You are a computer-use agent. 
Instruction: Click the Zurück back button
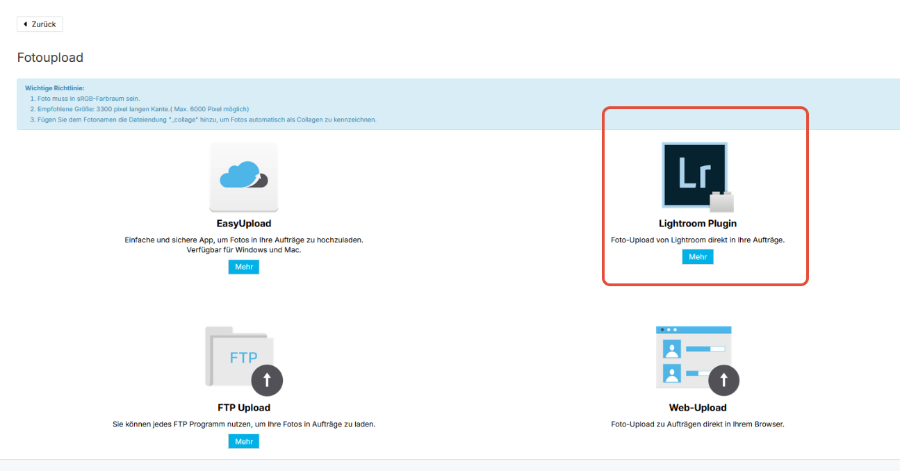[x=40, y=24]
